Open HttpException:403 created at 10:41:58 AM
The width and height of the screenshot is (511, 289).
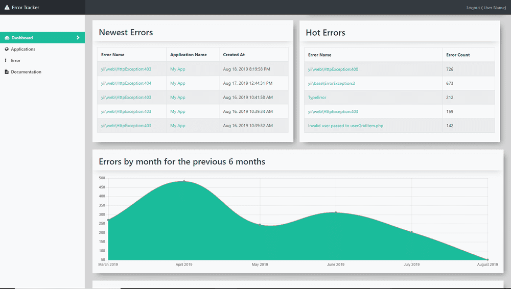point(126,98)
